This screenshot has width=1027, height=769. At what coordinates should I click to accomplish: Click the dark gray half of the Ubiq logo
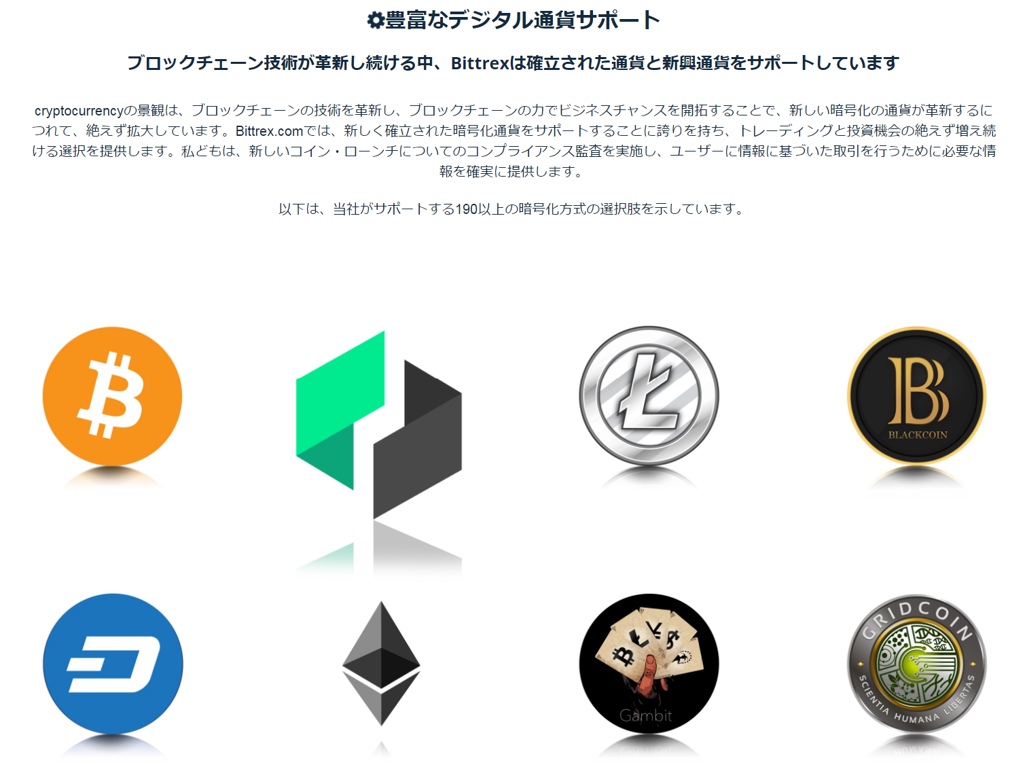click(418, 440)
